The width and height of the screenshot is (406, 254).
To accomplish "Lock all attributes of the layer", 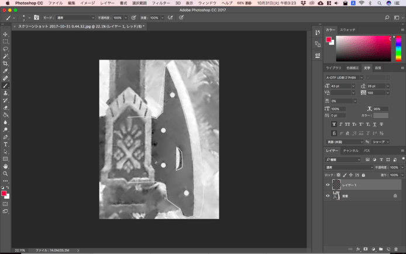I will pyautogui.click(x=363, y=175).
